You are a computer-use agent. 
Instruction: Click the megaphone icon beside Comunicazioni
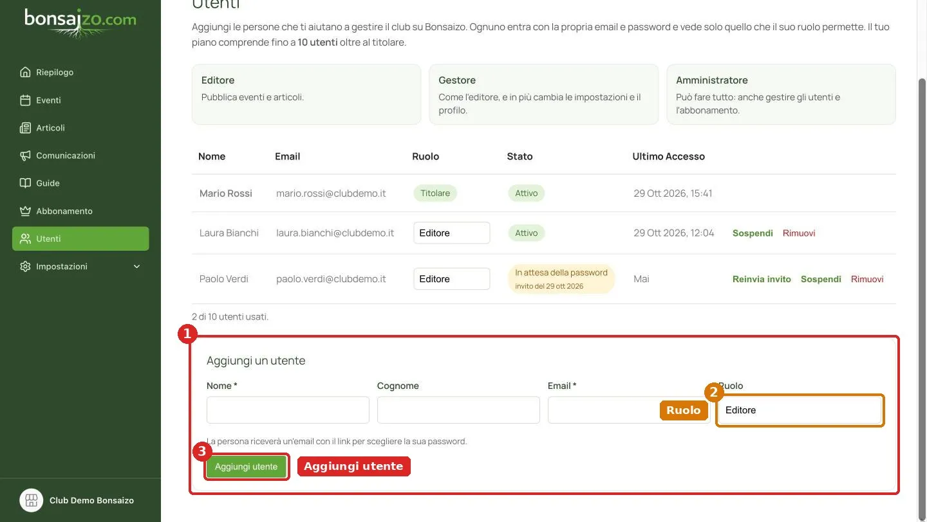[26, 156]
